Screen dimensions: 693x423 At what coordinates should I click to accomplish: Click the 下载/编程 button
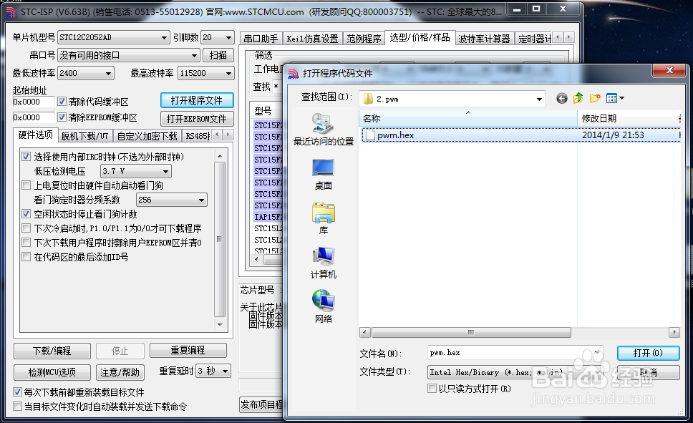pos(52,351)
